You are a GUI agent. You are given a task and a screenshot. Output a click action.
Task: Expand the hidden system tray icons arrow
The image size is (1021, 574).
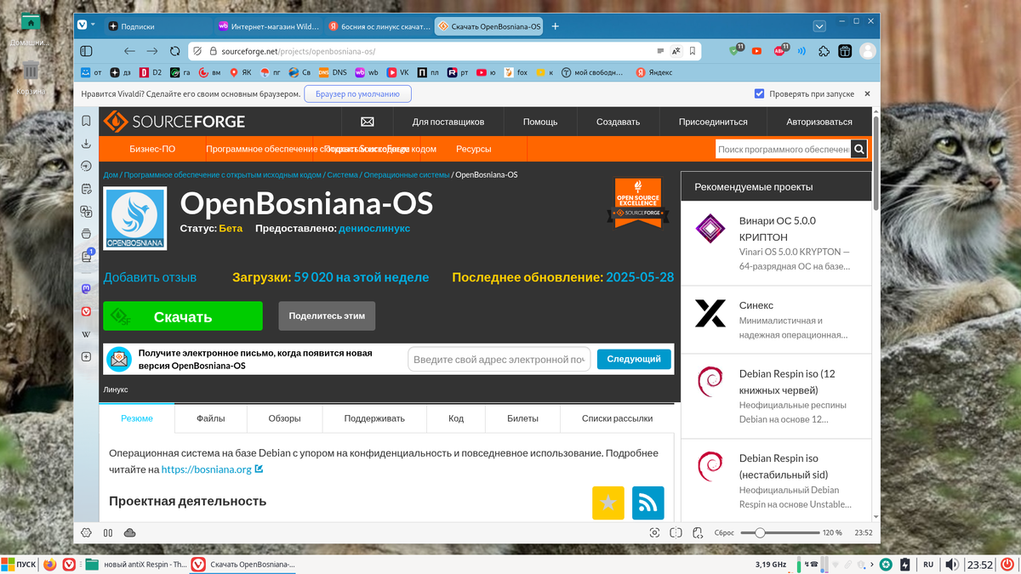click(874, 565)
